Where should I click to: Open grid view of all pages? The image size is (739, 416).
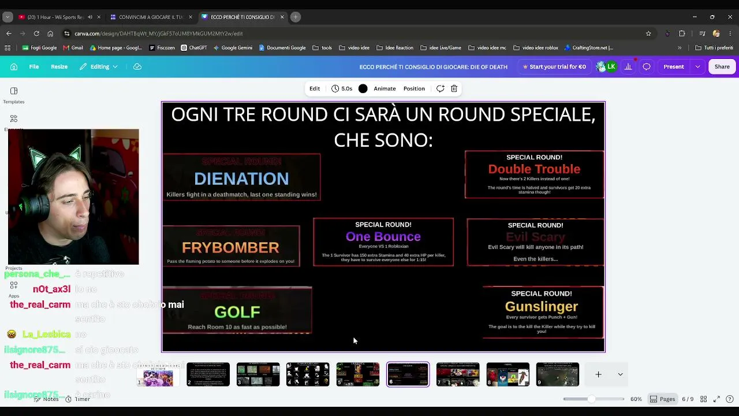coord(704,399)
